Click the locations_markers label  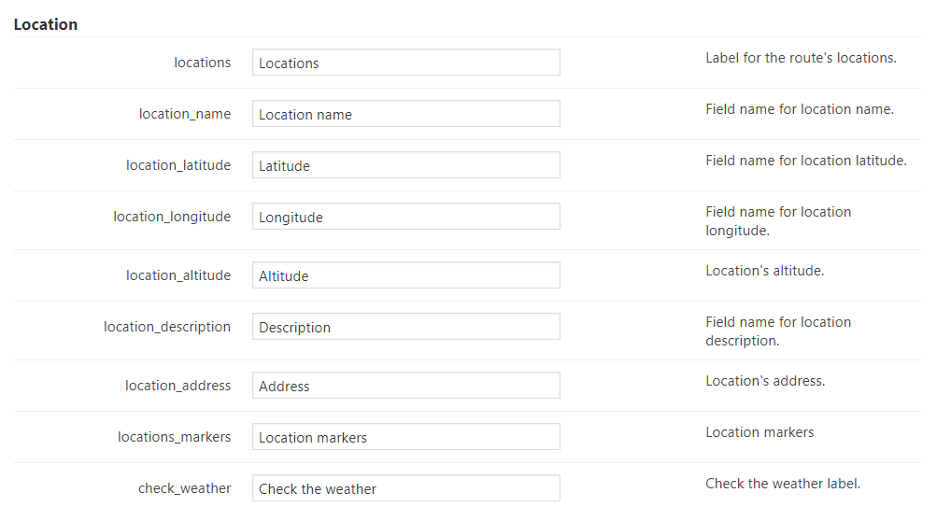tap(174, 437)
